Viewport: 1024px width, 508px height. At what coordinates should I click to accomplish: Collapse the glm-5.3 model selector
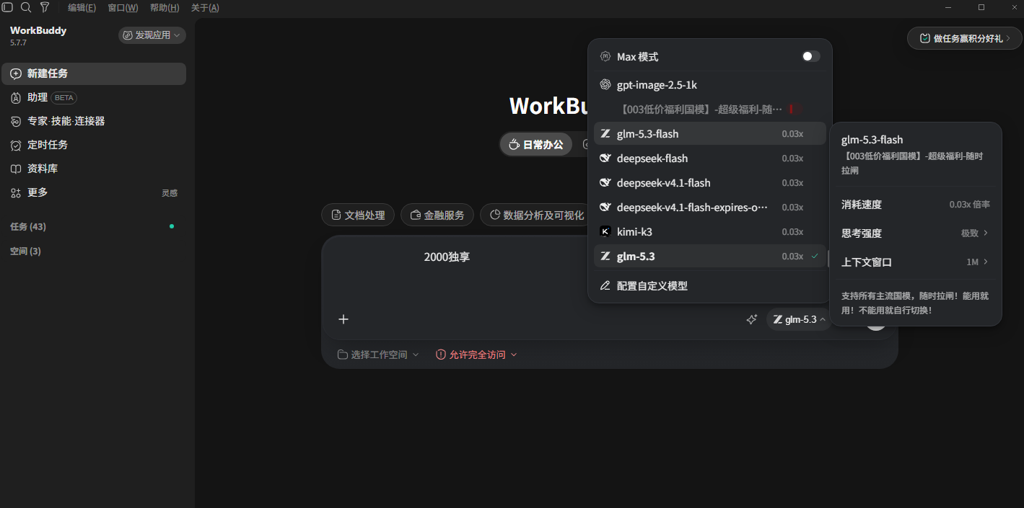tap(799, 319)
